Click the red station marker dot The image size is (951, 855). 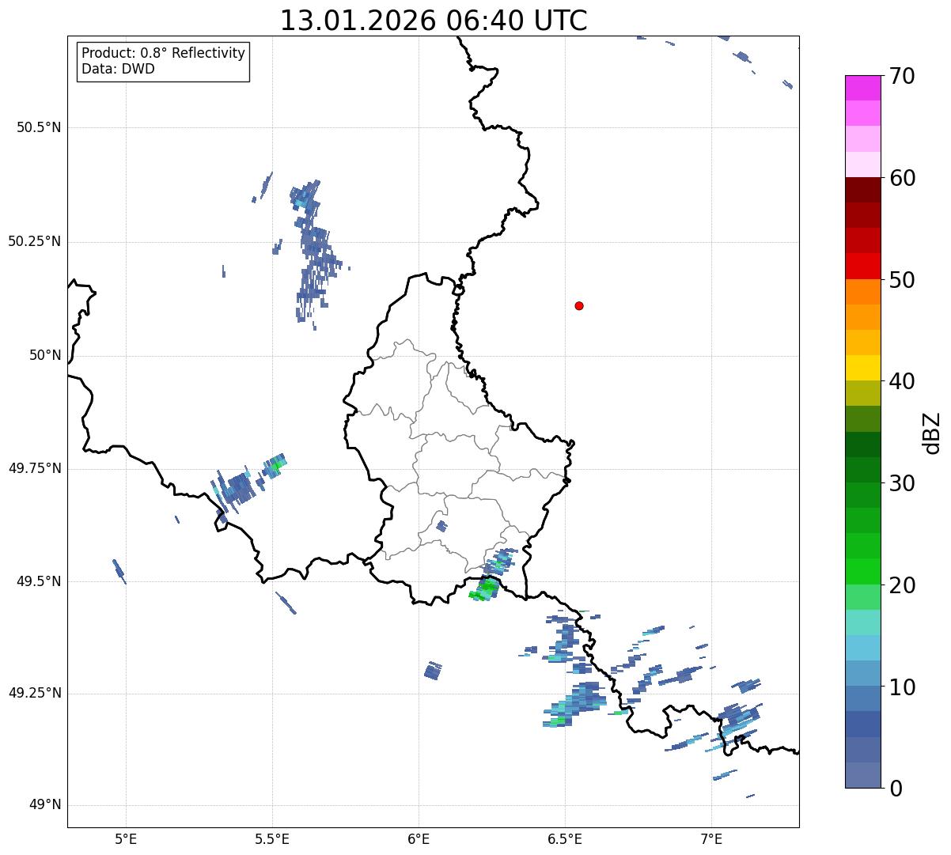(579, 305)
